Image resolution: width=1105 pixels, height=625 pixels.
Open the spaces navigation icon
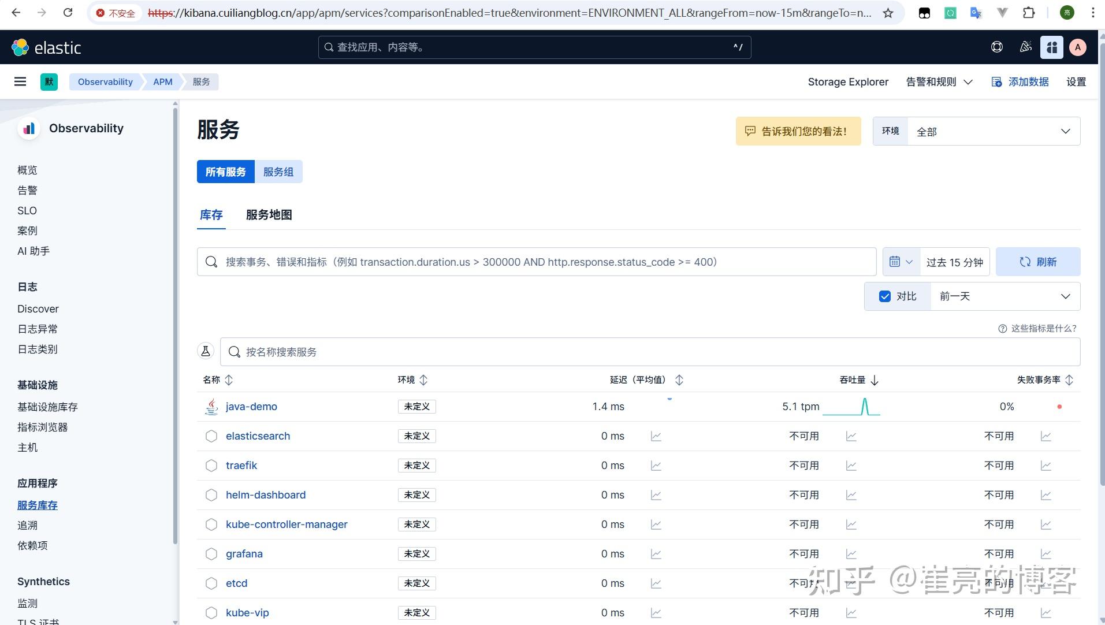pyautogui.click(x=1052, y=47)
